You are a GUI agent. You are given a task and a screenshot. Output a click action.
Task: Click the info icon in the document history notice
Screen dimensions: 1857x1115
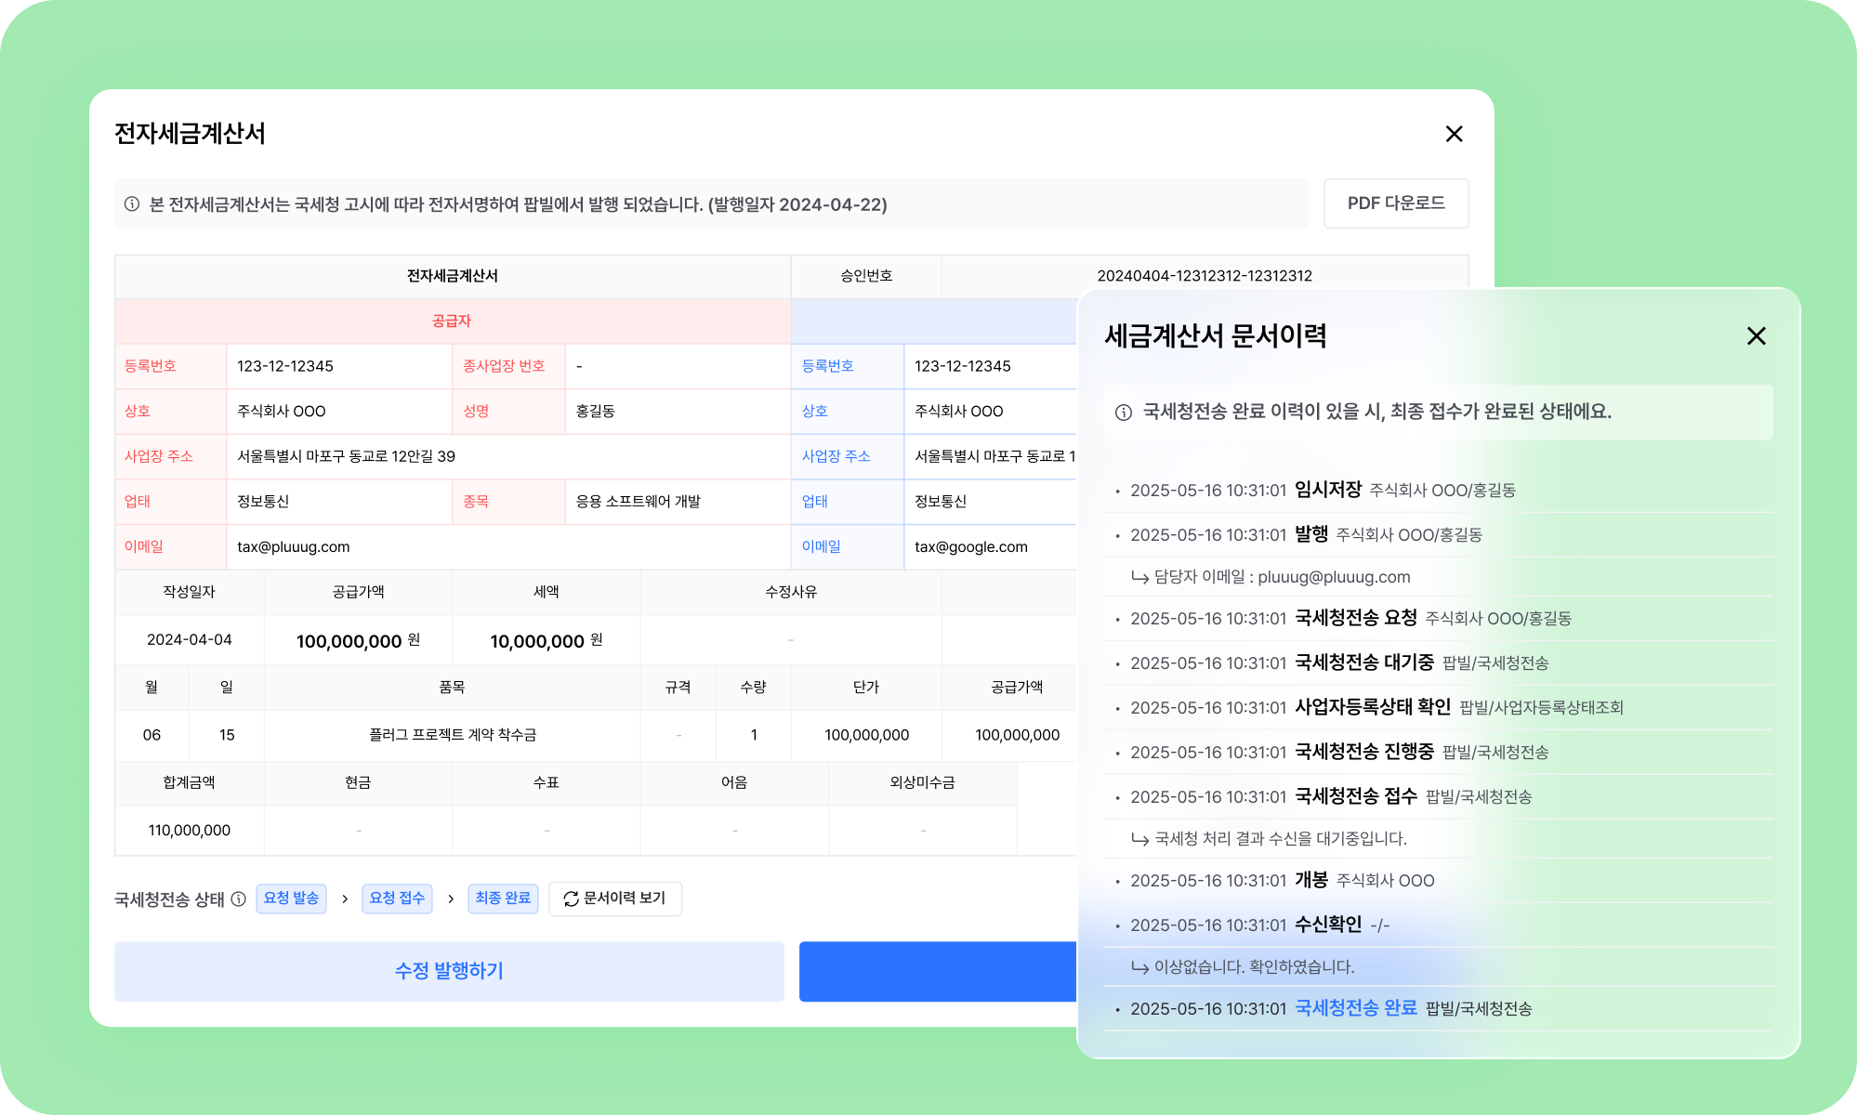click(x=1123, y=413)
